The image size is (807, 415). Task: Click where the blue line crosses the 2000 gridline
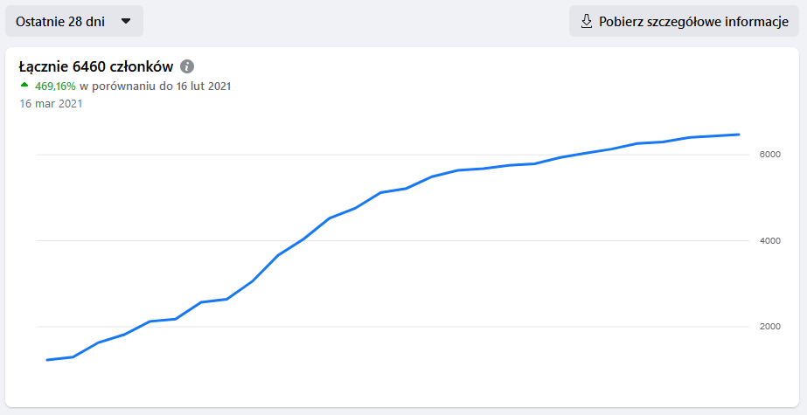(140, 327)
